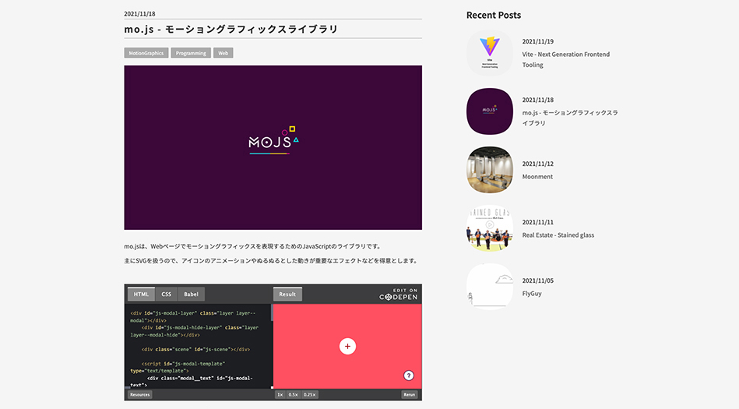Screen dimensions: 739x409
Task: Open Moonment post thumbnail
Action: pyautogui.click(x=490, y=170)
